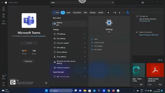Open Gaming section in Store sidebar
Image resolution: width=165 pixels, height=93 pixels.
point(3,22)
